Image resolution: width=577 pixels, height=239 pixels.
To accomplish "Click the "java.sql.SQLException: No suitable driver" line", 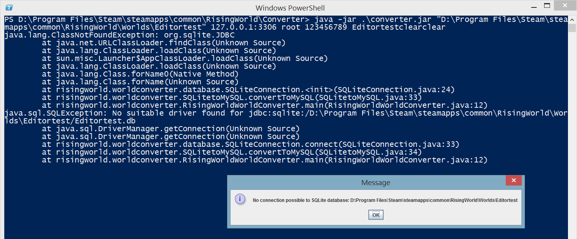I will click(157, 113).
